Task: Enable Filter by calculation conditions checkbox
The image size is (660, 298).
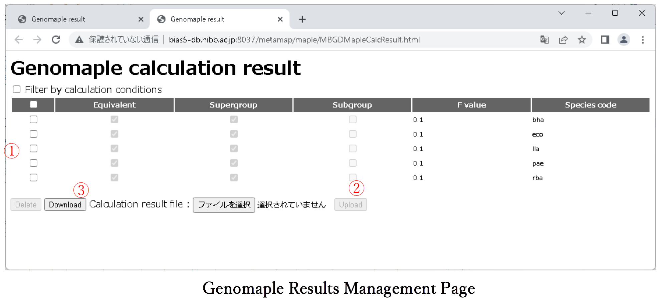Action: click(17, 89)
